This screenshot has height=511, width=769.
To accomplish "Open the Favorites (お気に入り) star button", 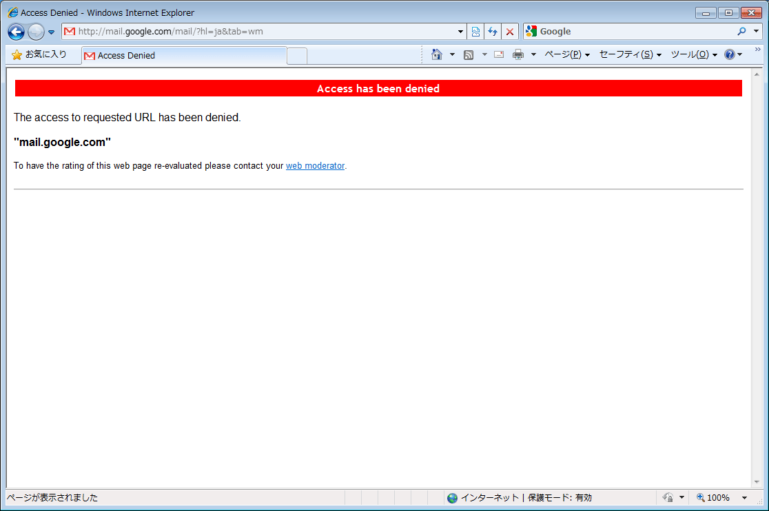I will (x=39, y=54).
